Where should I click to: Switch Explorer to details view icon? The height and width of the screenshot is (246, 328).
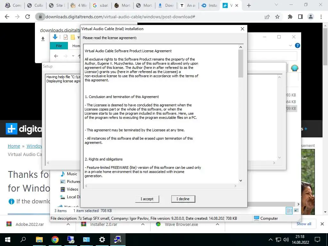289,210
